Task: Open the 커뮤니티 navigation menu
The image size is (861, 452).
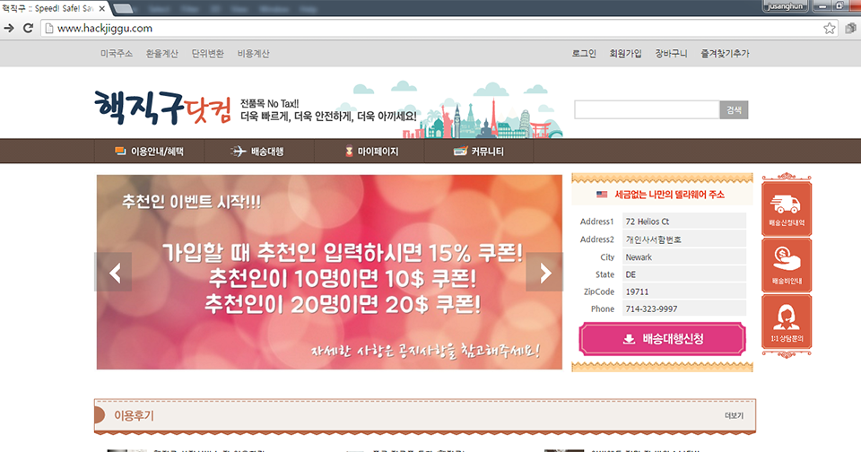Action: click(479, 152)
